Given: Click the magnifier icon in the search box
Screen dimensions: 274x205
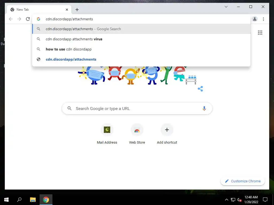Looking at the screenshot, I should [x=69, y=108].
